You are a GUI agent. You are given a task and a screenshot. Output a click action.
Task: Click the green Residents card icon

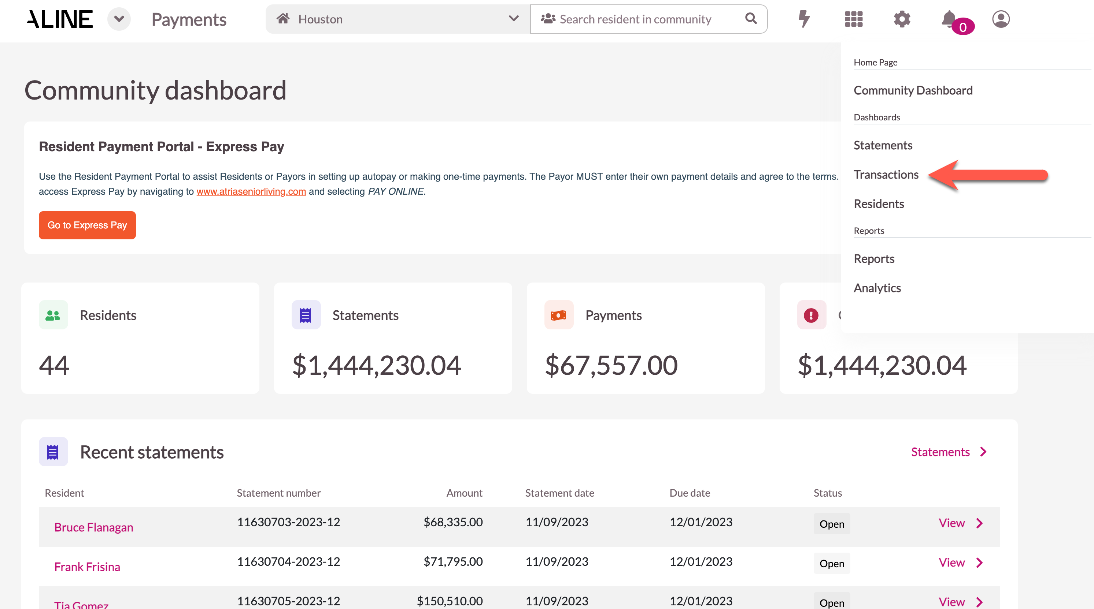(x=53, y=315)
